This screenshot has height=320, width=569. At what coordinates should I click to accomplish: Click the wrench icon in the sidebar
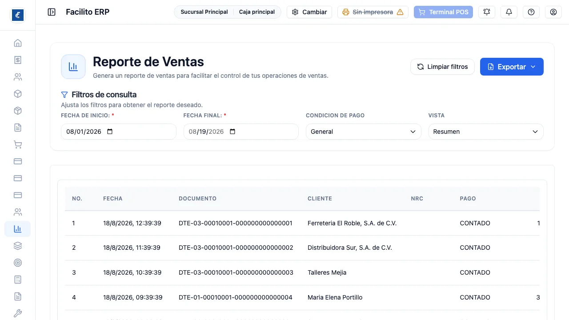pos(18,313)
